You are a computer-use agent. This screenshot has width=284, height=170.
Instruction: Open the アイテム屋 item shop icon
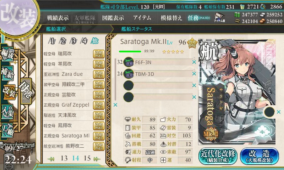(x=219, y=18)
